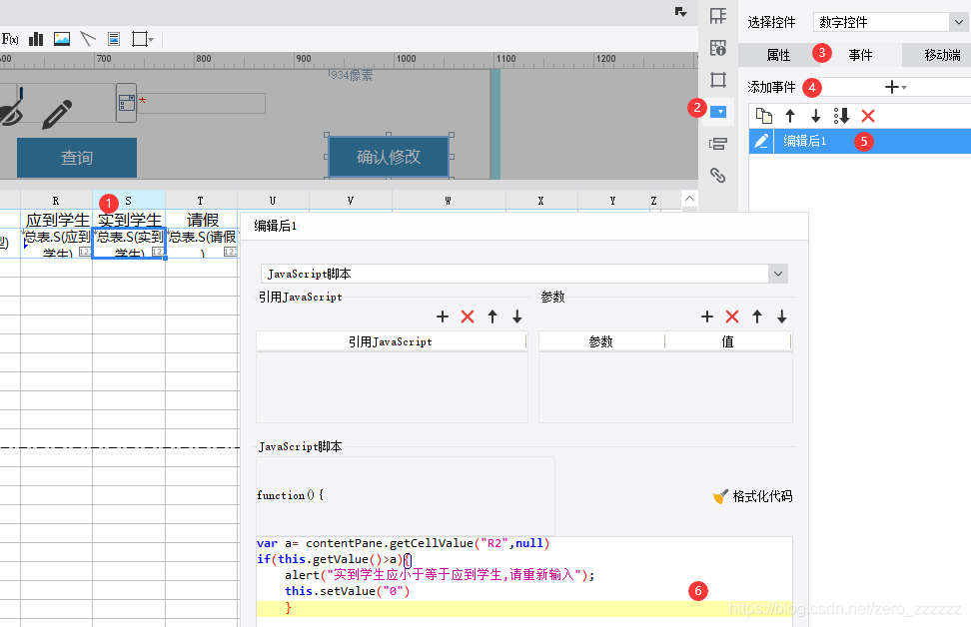
Task: Select column header V
Action: coord(351,201)
